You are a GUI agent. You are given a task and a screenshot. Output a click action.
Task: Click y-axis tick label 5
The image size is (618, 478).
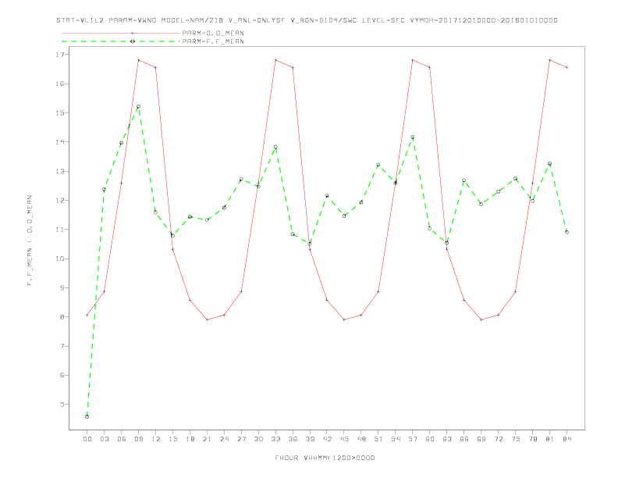coord(62,405)
